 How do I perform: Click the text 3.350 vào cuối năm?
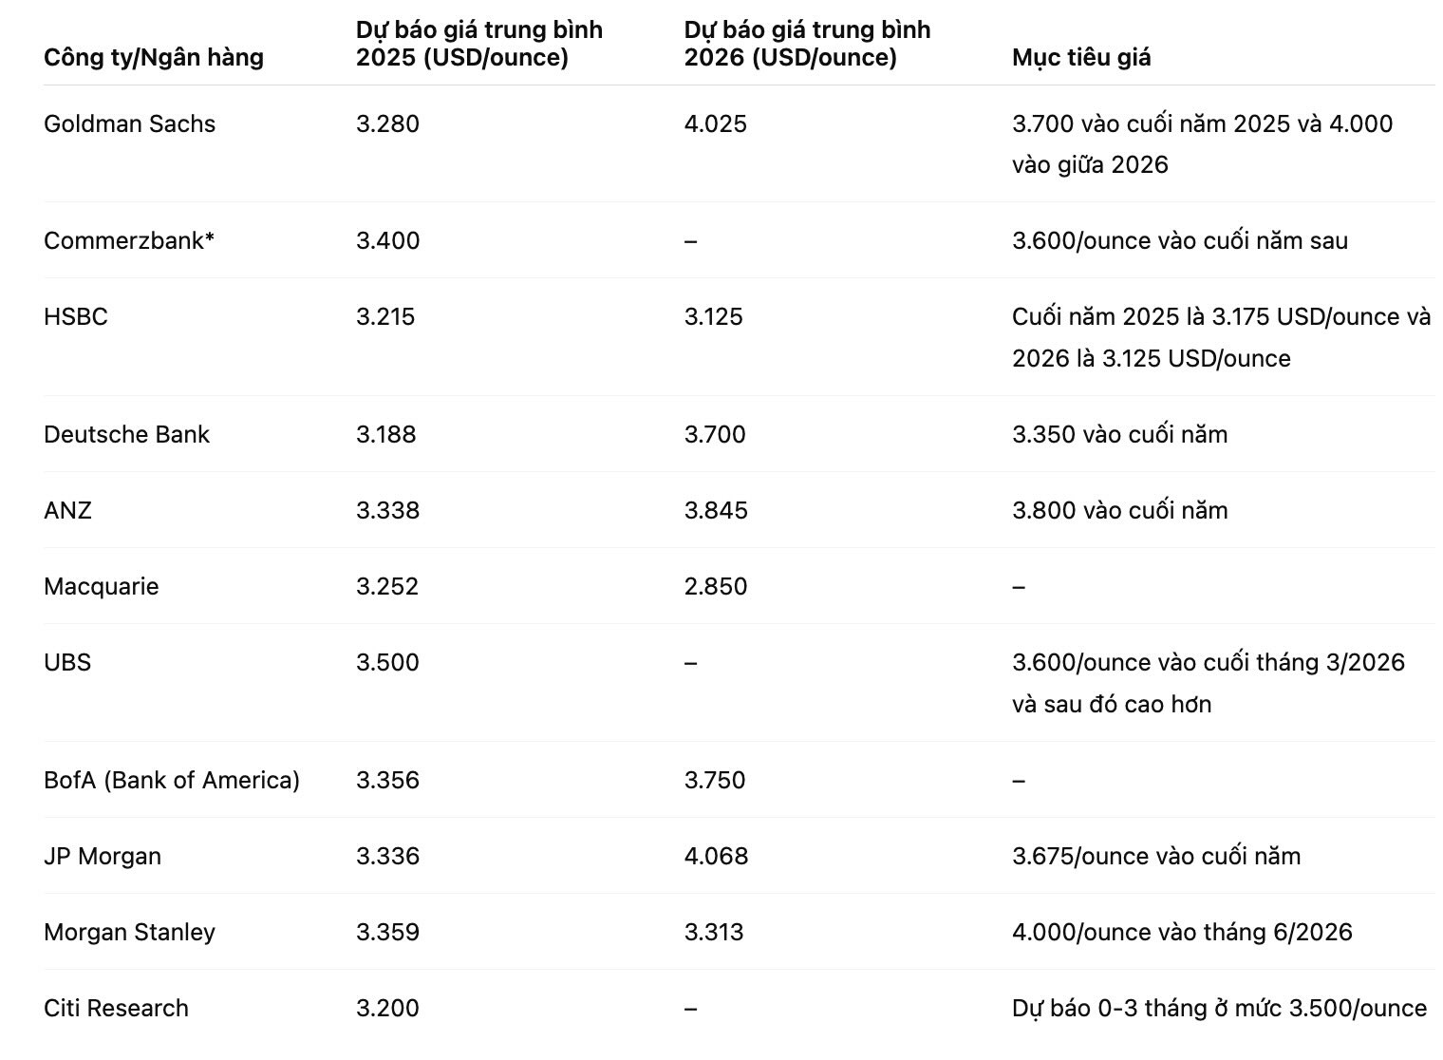point(1120,434)
